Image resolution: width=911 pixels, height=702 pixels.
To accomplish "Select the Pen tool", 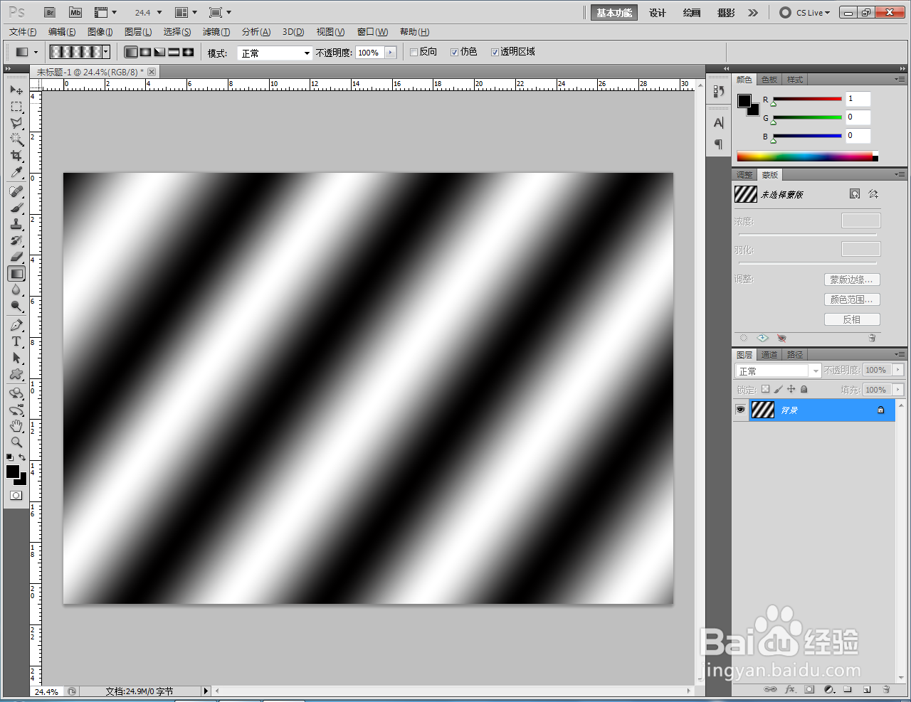I will (x=16, y=325).
